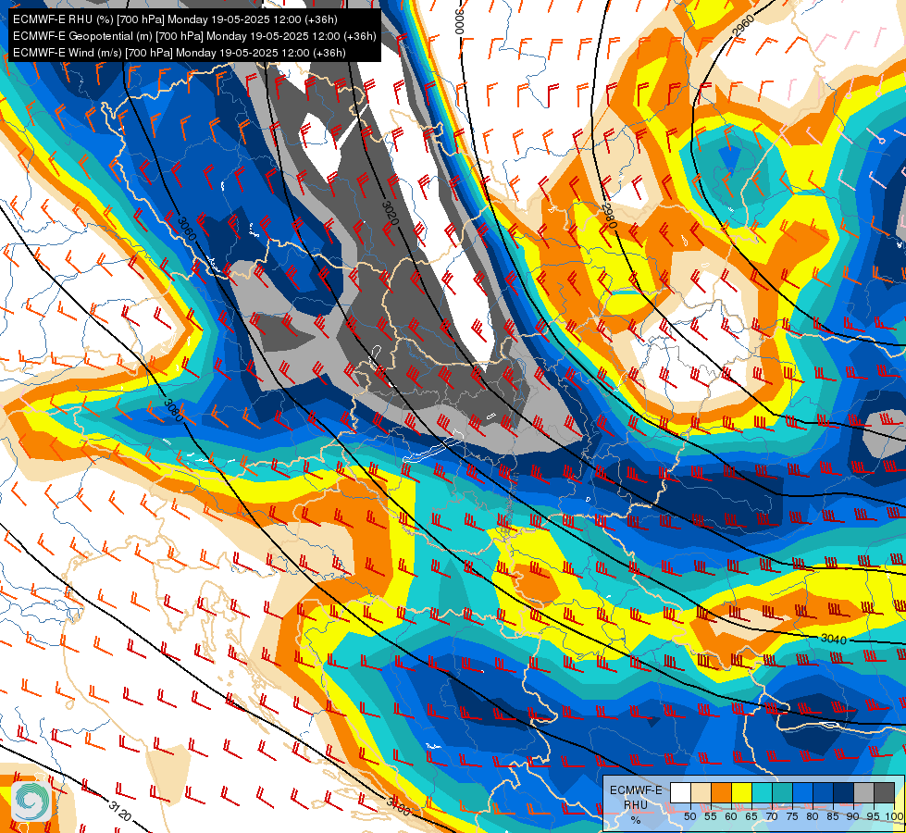Click the 3100 geopotential contour label
This screenshot has width=906, height=833.
coord(398,808)
